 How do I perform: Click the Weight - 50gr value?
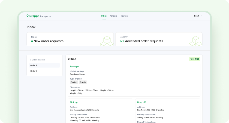[76, 93]
